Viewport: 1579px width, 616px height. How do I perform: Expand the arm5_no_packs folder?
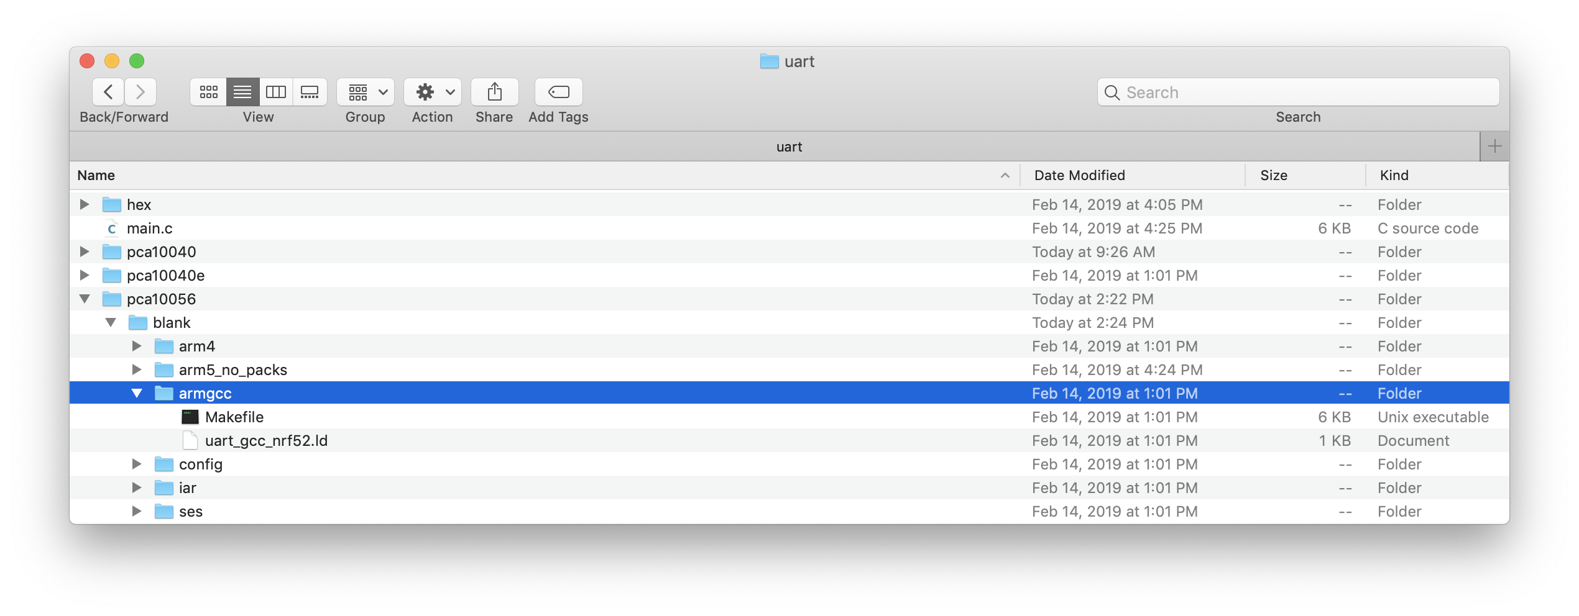[137, 369]
